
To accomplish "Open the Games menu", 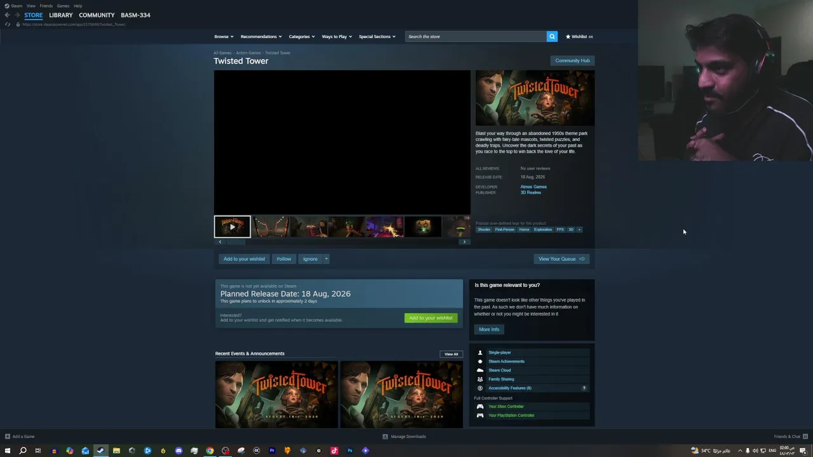I will tap(63, 6).
